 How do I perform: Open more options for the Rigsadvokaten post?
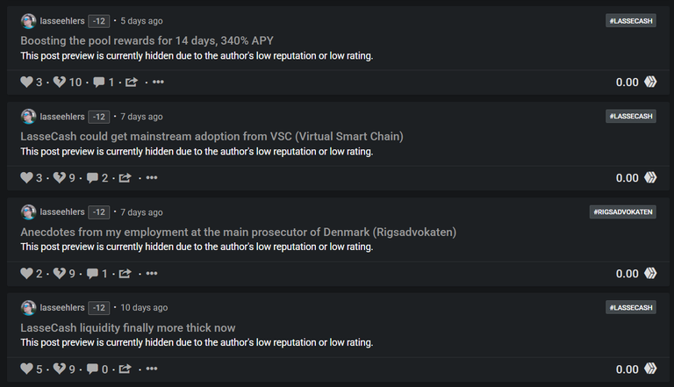point(152,274)
